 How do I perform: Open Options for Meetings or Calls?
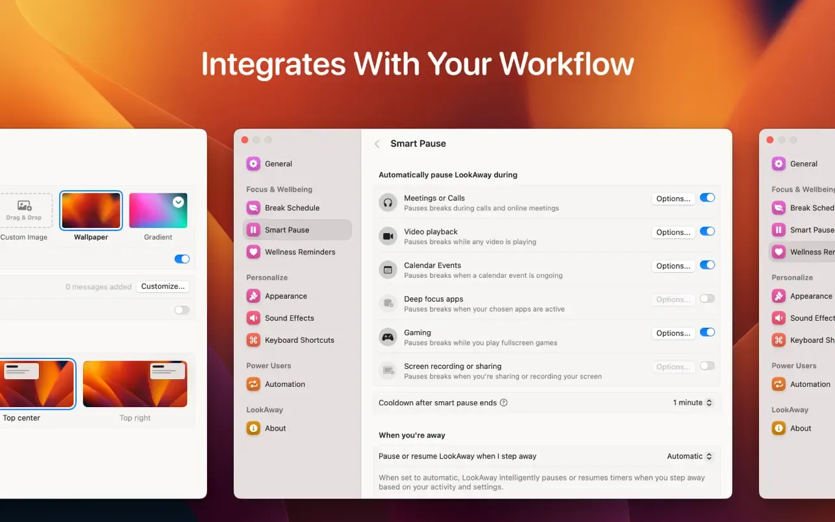673,199
